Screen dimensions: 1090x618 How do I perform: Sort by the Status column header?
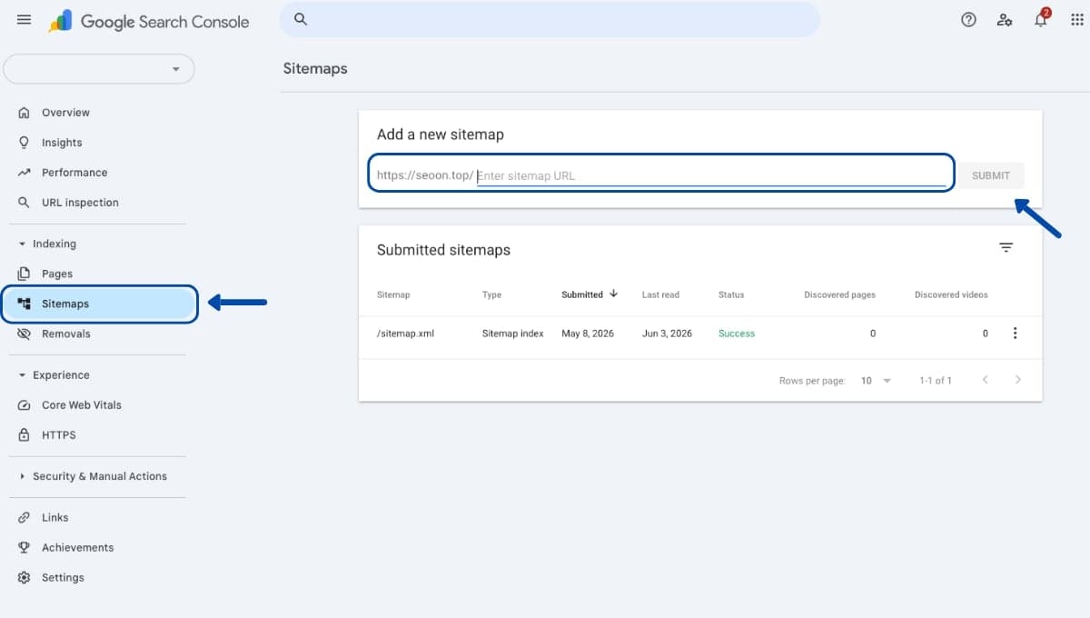731,294
